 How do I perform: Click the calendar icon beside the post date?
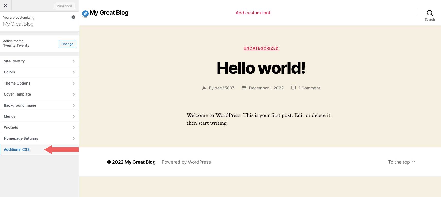point(244,88)
